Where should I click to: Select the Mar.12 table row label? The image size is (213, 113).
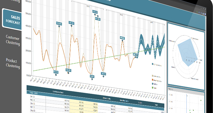pyautogui.click(x=33, y=103)
